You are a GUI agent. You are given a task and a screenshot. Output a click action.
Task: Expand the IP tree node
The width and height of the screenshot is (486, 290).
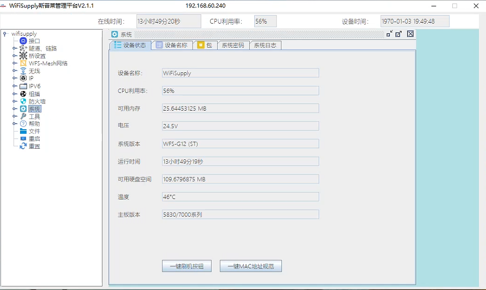[15, 78]
